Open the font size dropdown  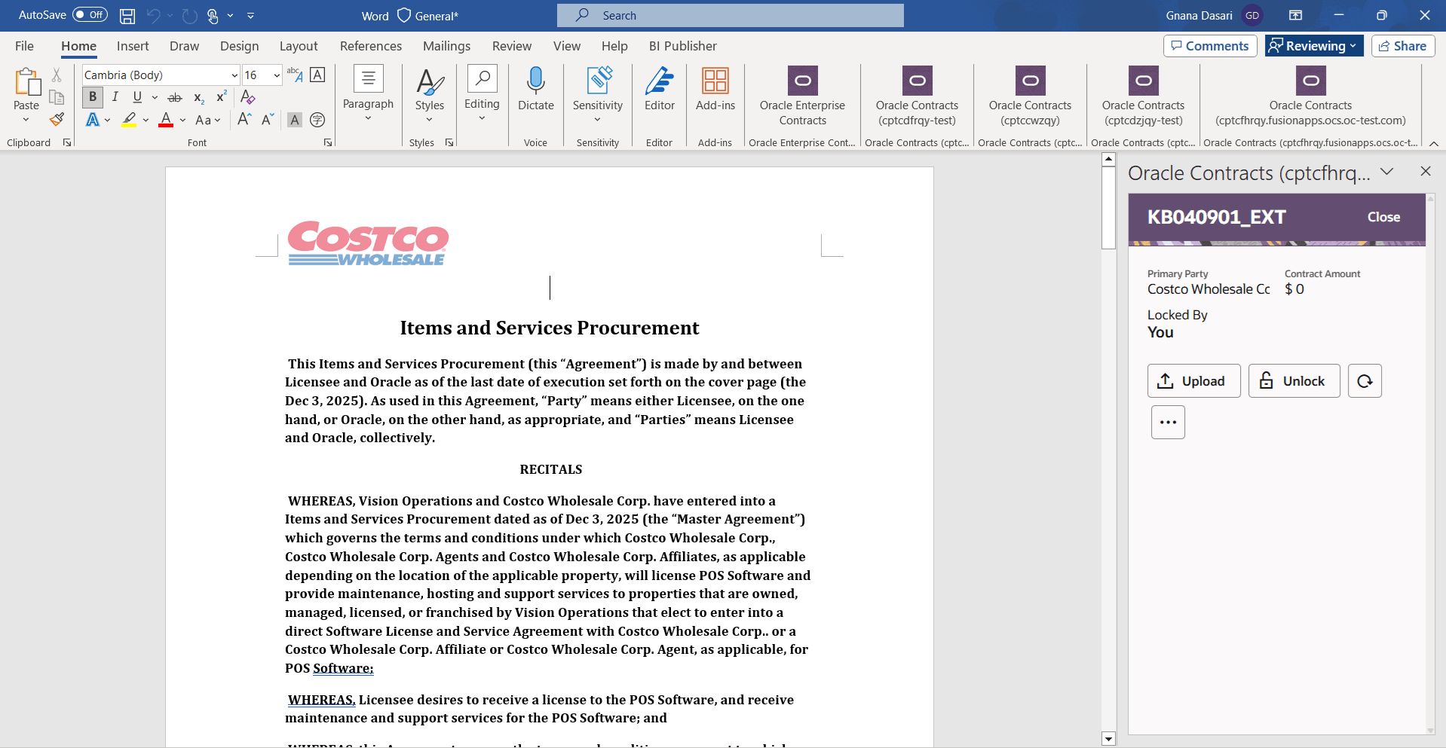click(277, 75)
